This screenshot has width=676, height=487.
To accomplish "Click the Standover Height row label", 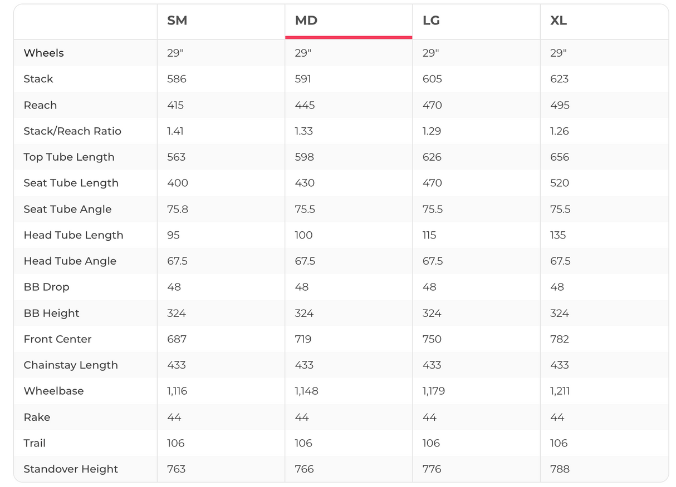I will pyautogui.click(x=71, y=469).
